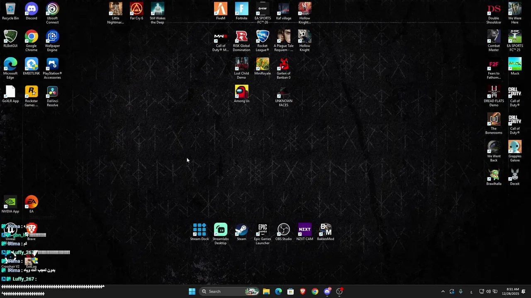Open RISK Global Domination shortcut
Image resolution: width=531 pixels, height=298 pixels.
(x=241, y=41)
